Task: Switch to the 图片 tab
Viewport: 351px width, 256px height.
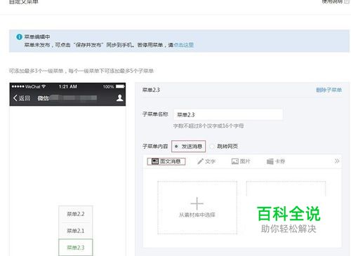Action: (x=241, y=161)
